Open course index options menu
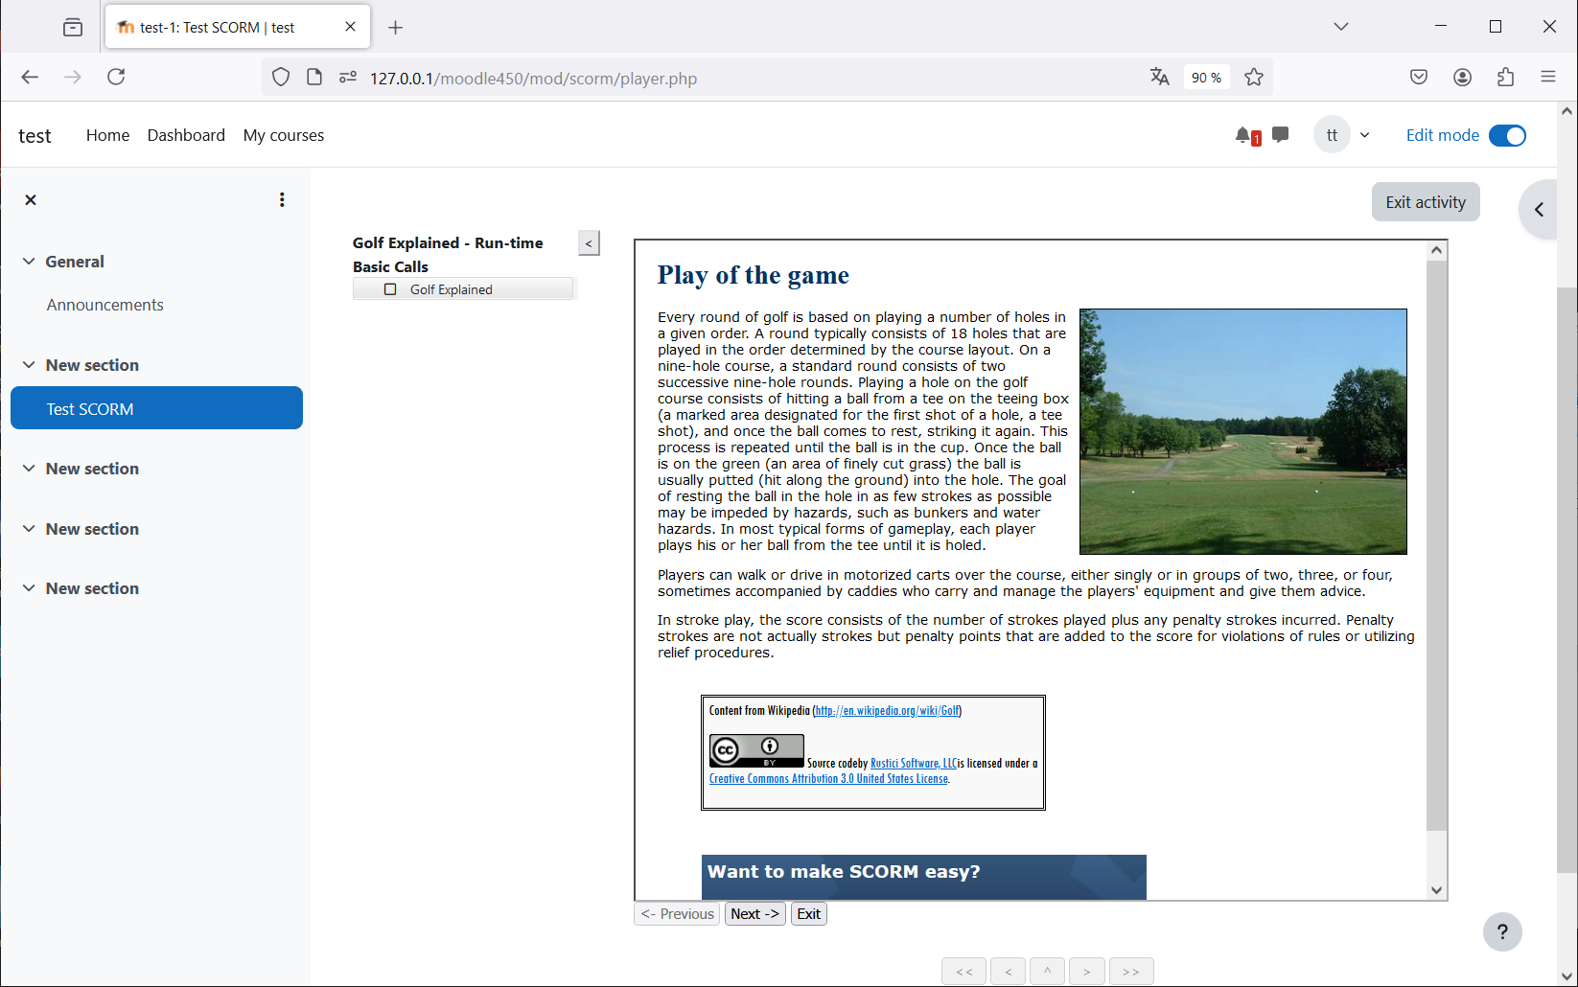 point(282,199)
